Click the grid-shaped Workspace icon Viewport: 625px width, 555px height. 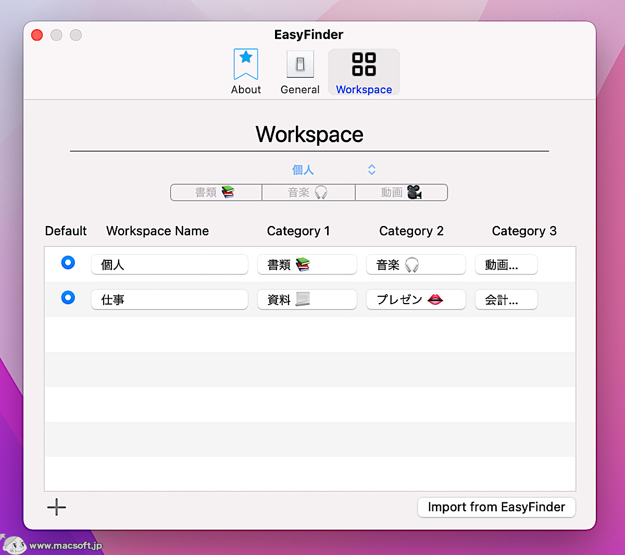tap(364, 64)
